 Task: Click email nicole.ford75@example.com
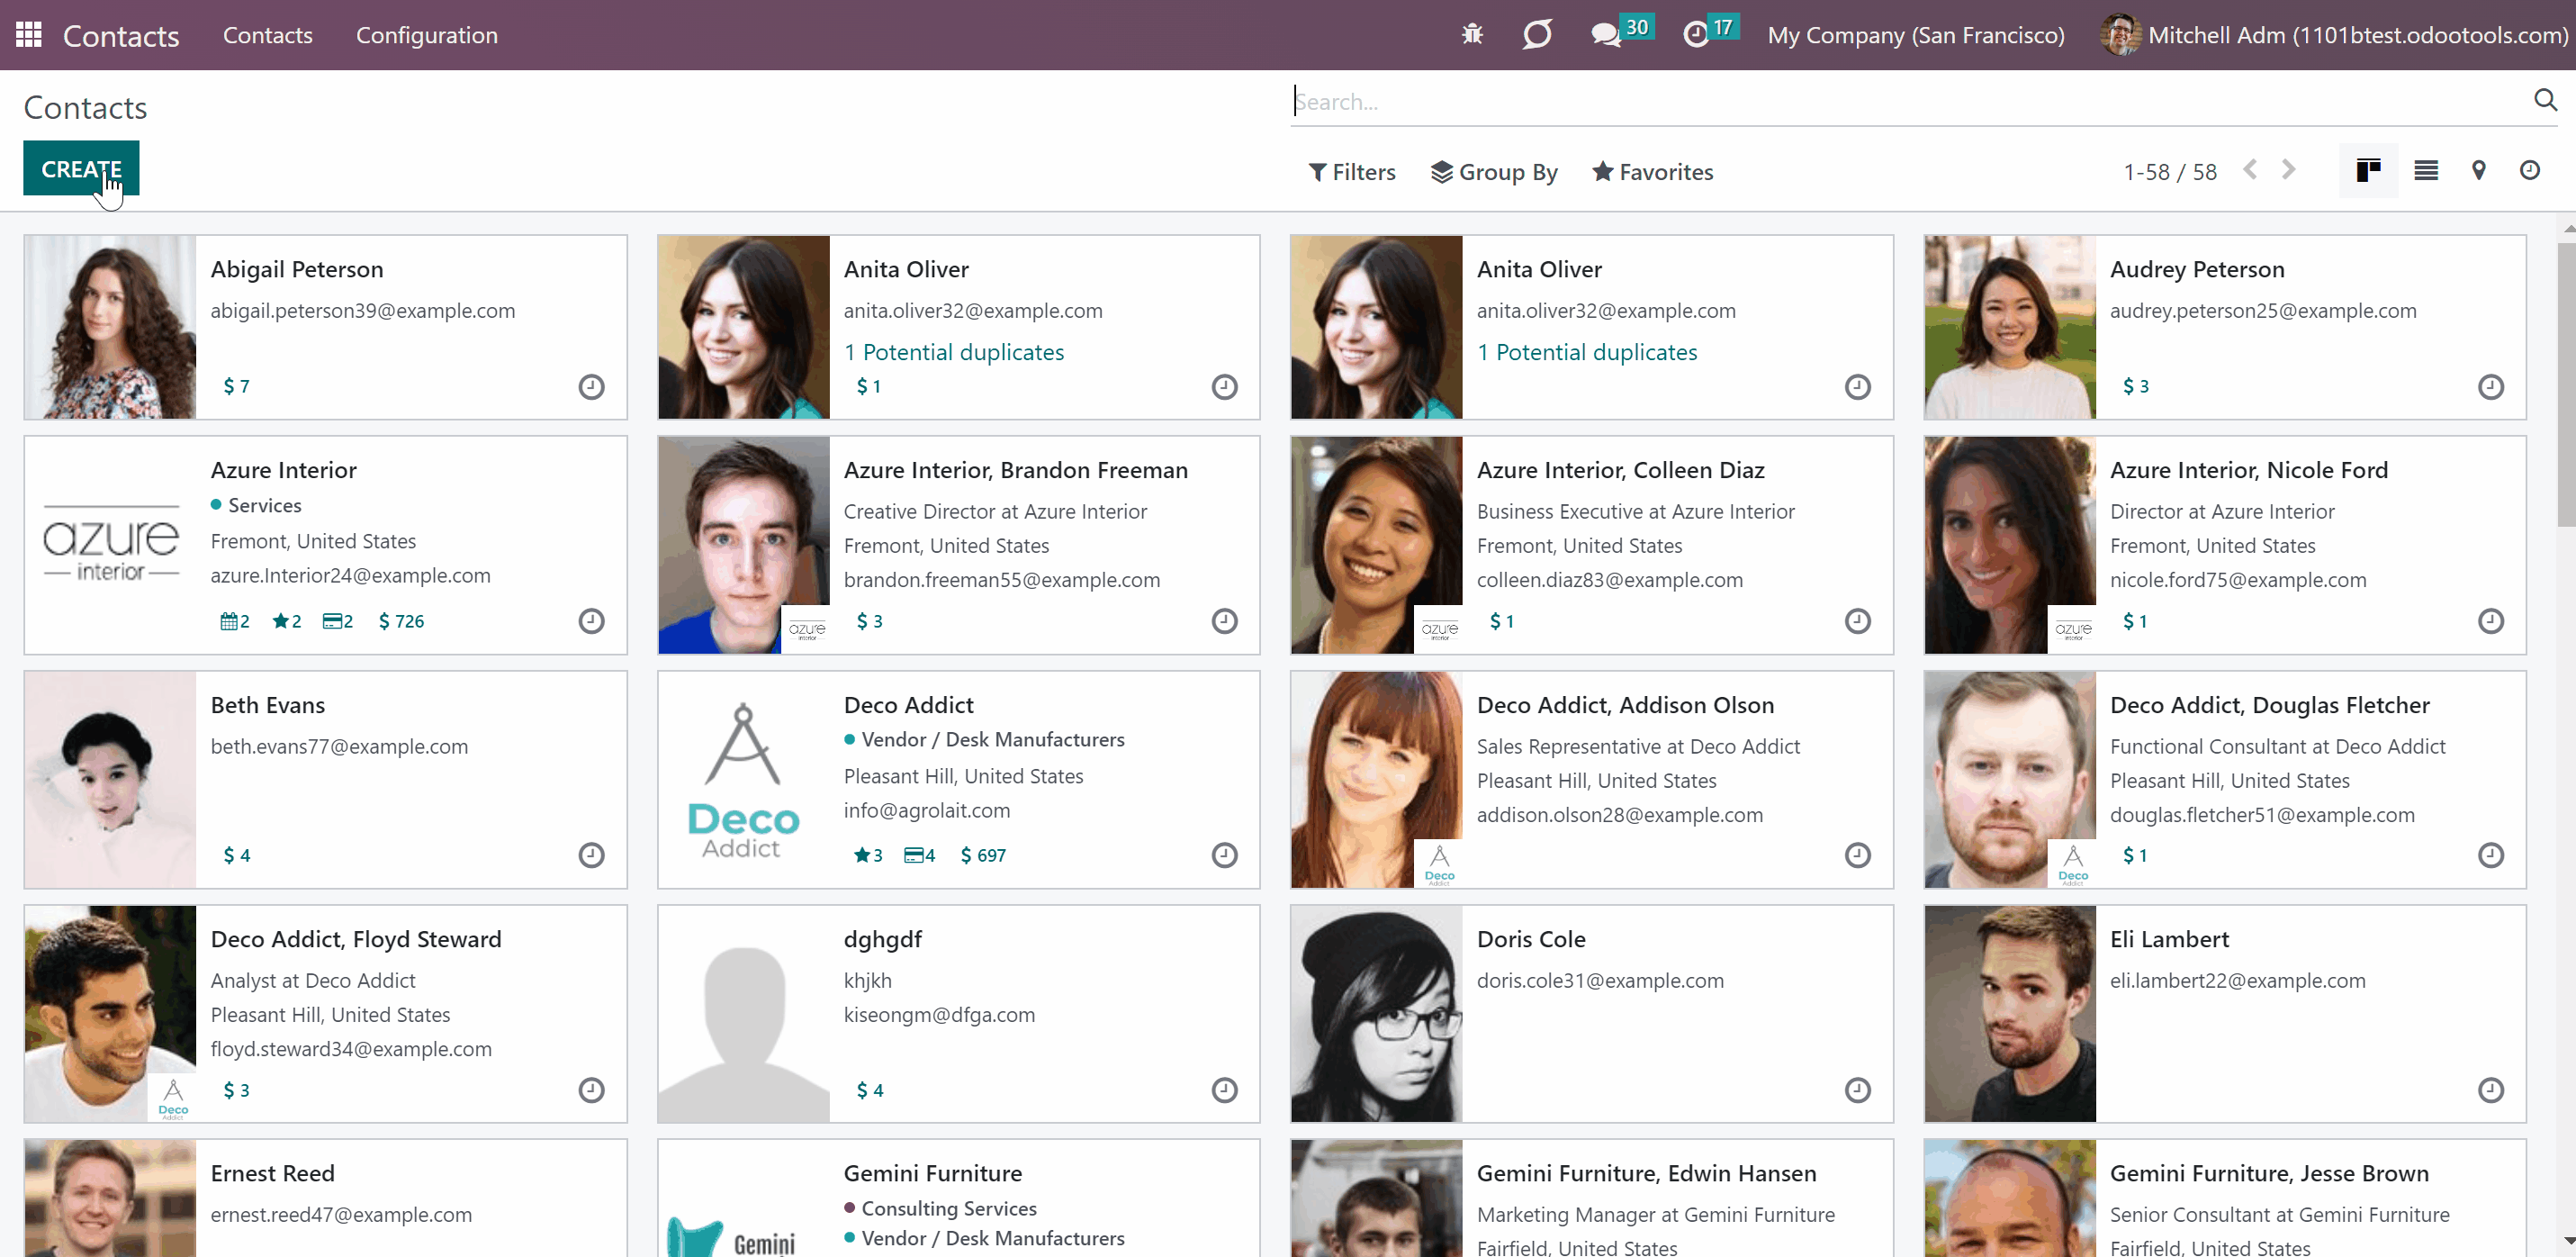(2238, 581)
